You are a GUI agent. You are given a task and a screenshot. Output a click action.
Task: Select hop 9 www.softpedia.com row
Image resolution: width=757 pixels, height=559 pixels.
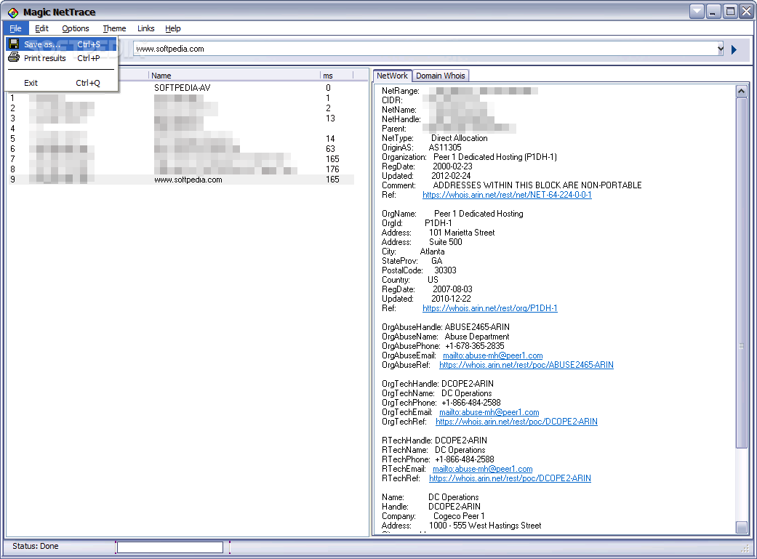182,180
